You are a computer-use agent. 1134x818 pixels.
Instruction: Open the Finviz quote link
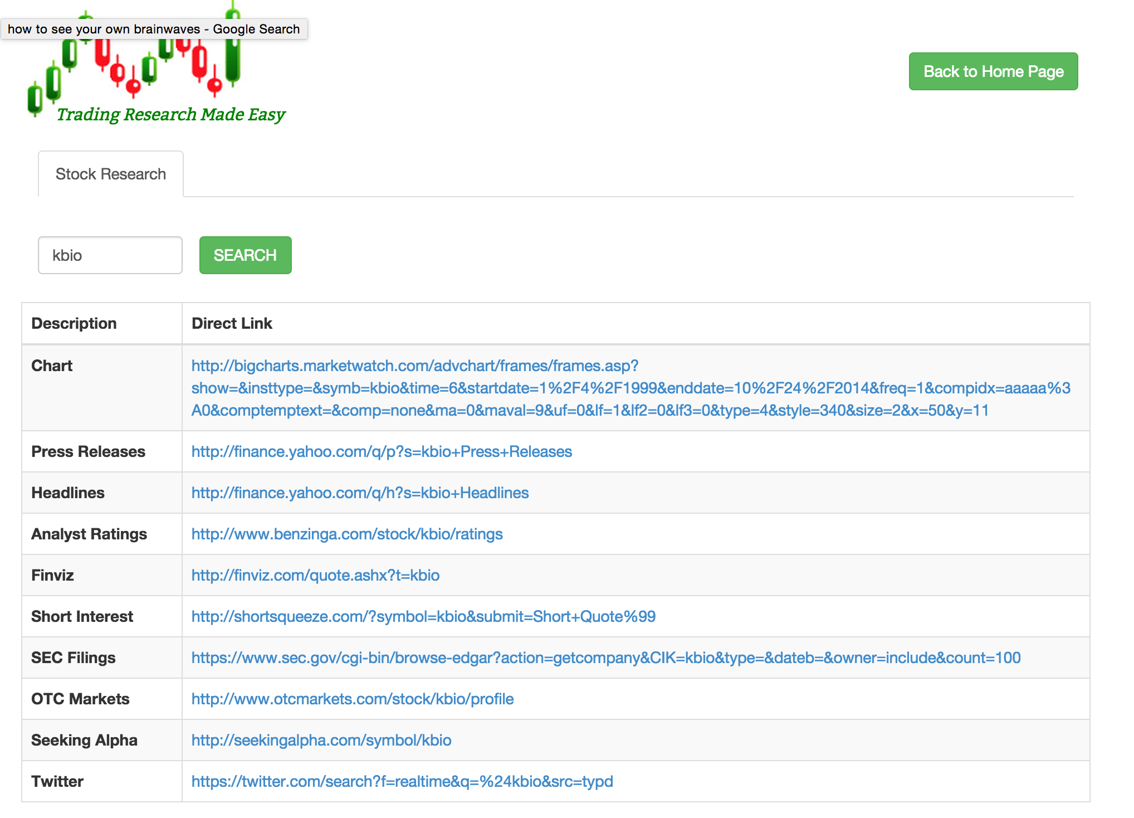[315, 575]
